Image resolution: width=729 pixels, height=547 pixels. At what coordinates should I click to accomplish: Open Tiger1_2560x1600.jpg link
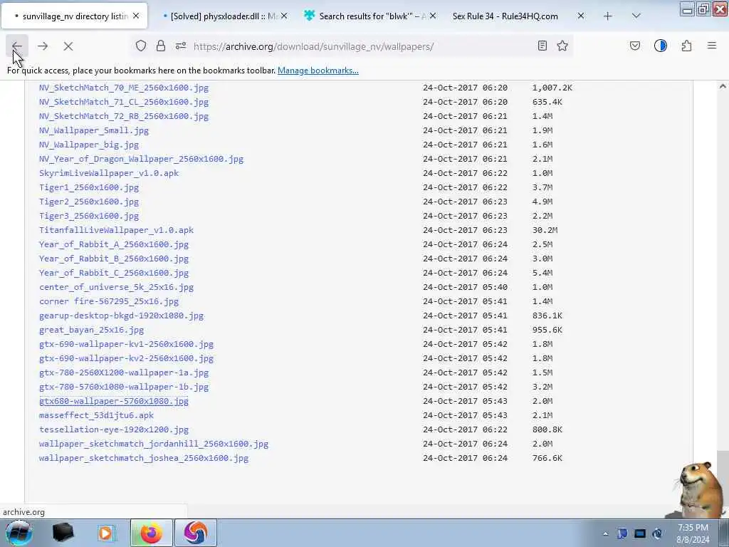tap(89, 187)
